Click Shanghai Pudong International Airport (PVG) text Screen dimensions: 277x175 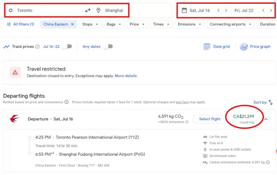[x=102, y=154]
